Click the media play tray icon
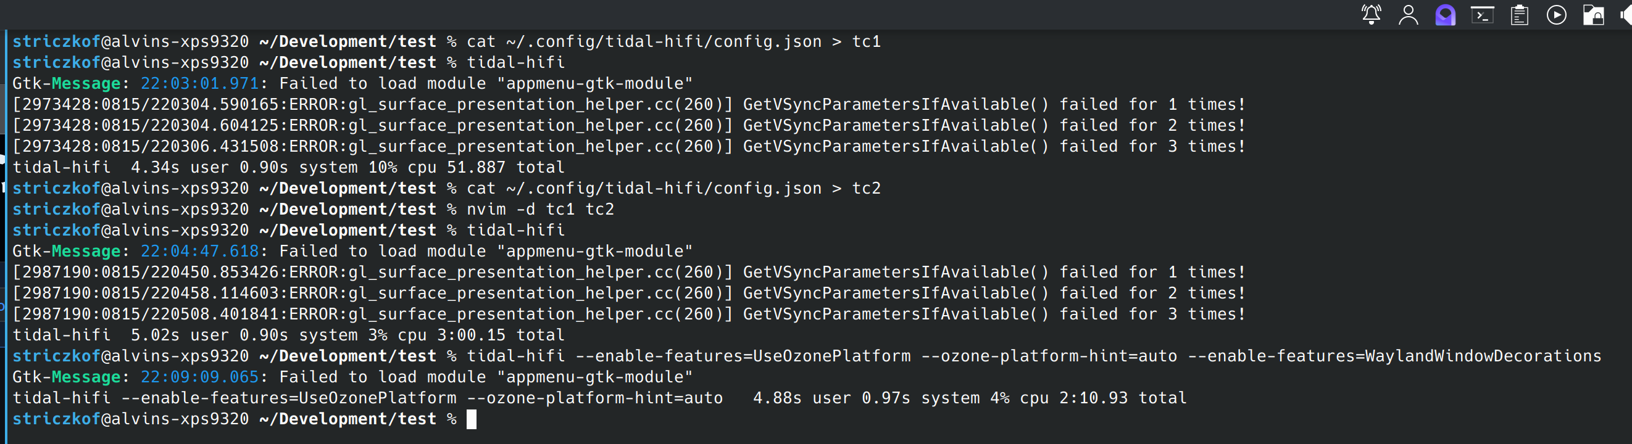 point(1557,14)
